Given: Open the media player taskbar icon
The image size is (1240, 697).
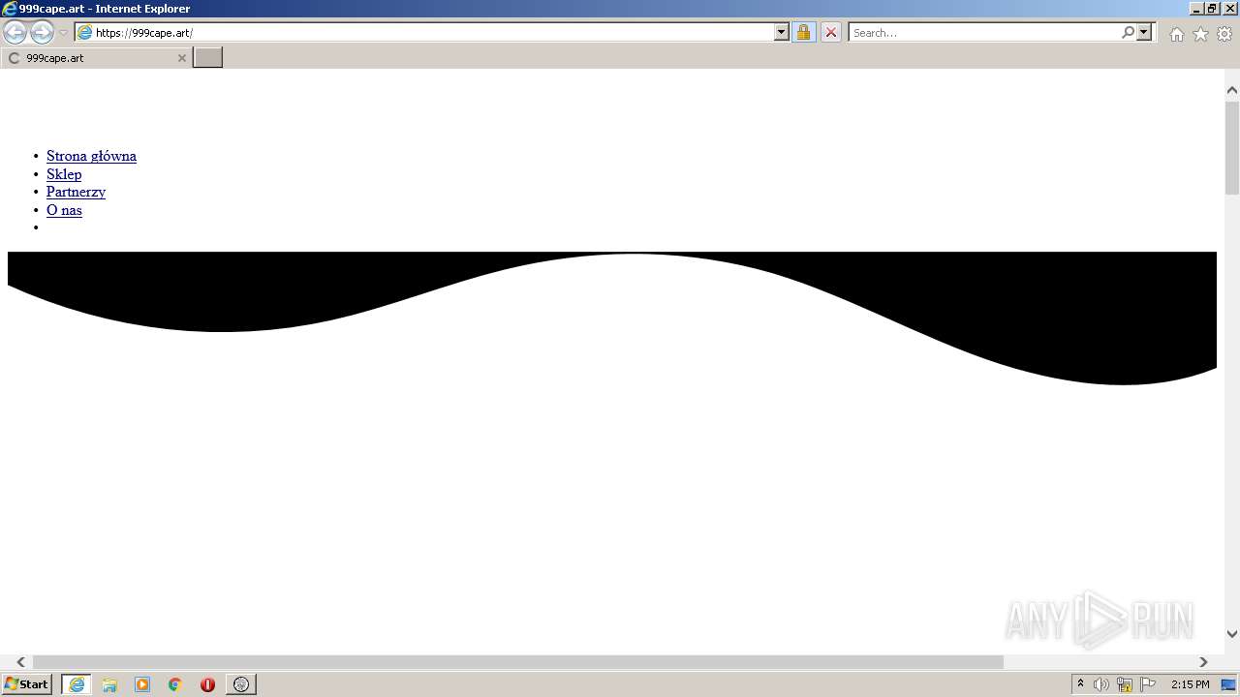Looking at the screenshot, I should (142, 684).
